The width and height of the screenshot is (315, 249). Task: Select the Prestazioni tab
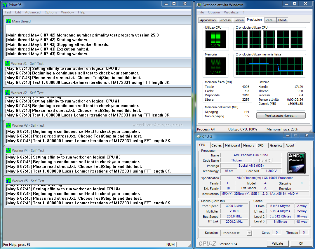point(255,20)
